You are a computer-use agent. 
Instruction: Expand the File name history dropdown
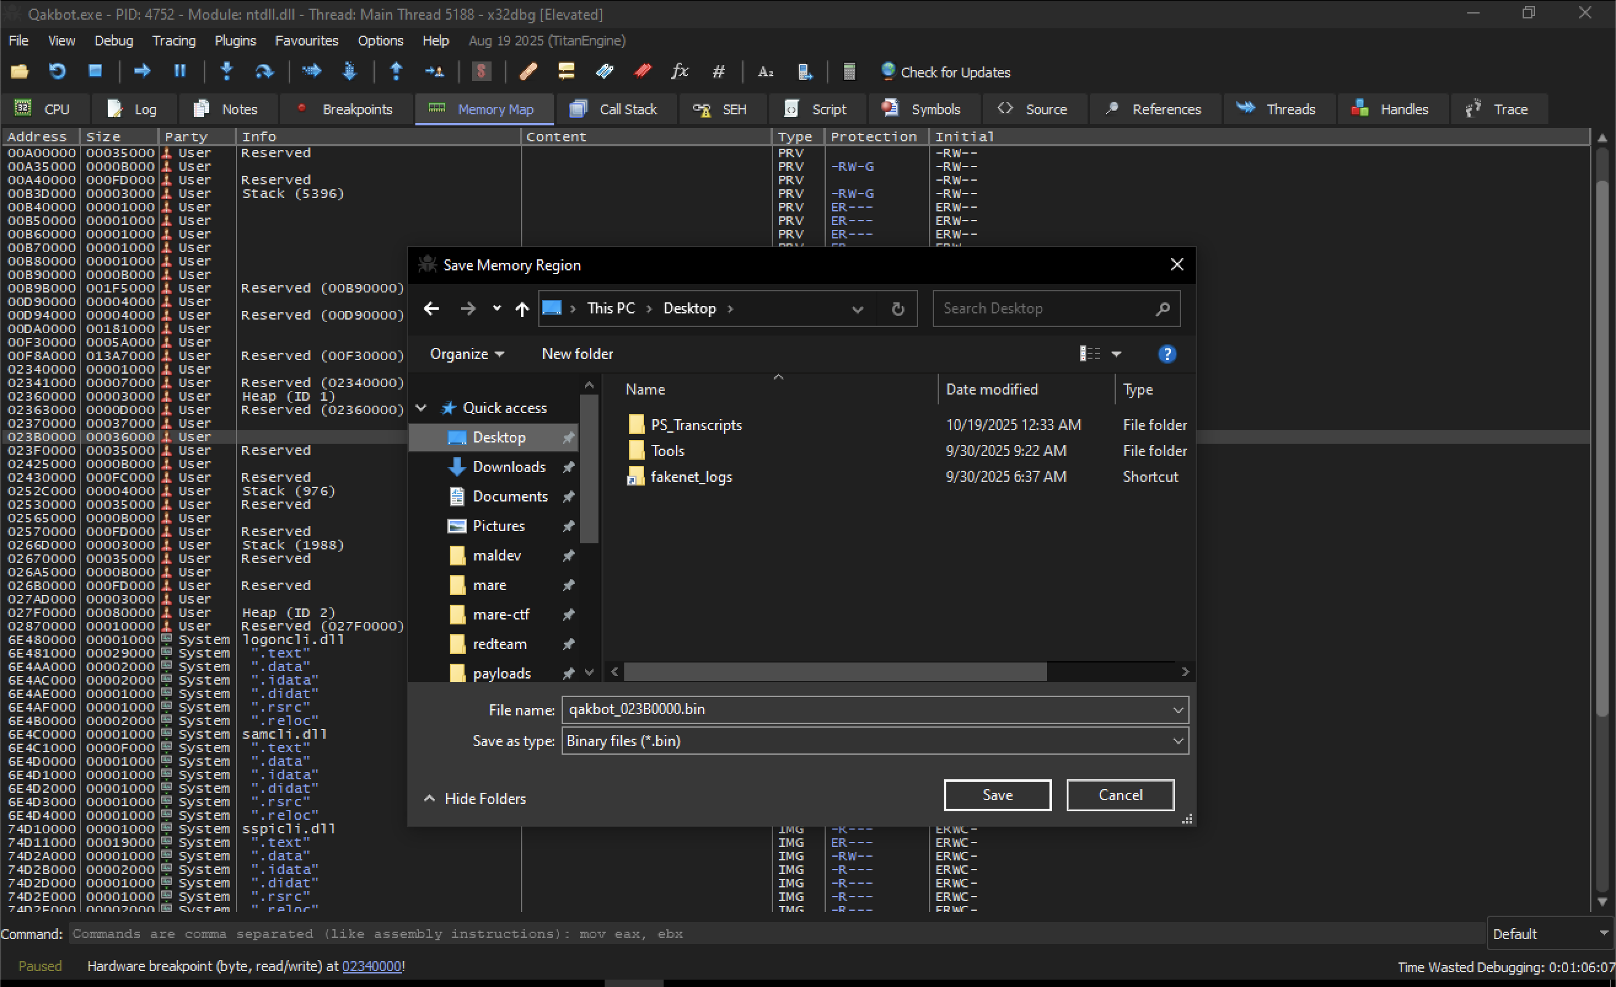pyautogui.click(x=1177, y=710)
